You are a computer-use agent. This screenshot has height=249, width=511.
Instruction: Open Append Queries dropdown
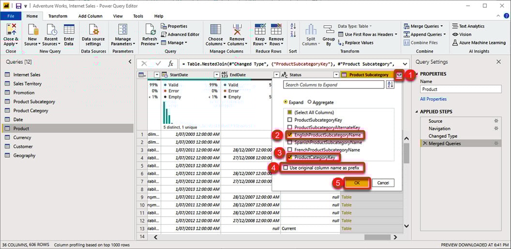point(424,34)
